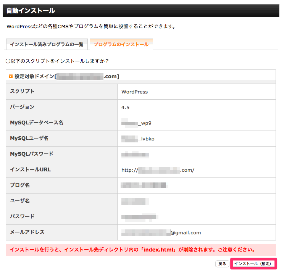The width and height of the screenshot is (284, 271).
Task: Click the WordPress script value
Action: 134,92
